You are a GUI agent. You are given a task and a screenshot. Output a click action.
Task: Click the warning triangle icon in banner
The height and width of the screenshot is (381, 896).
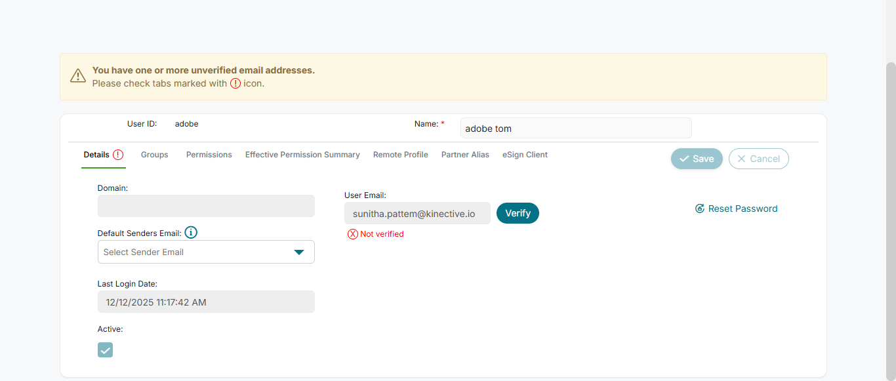click(x=78, y=76)
